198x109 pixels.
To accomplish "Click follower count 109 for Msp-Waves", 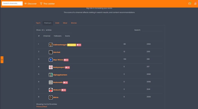I will point(125,59).
